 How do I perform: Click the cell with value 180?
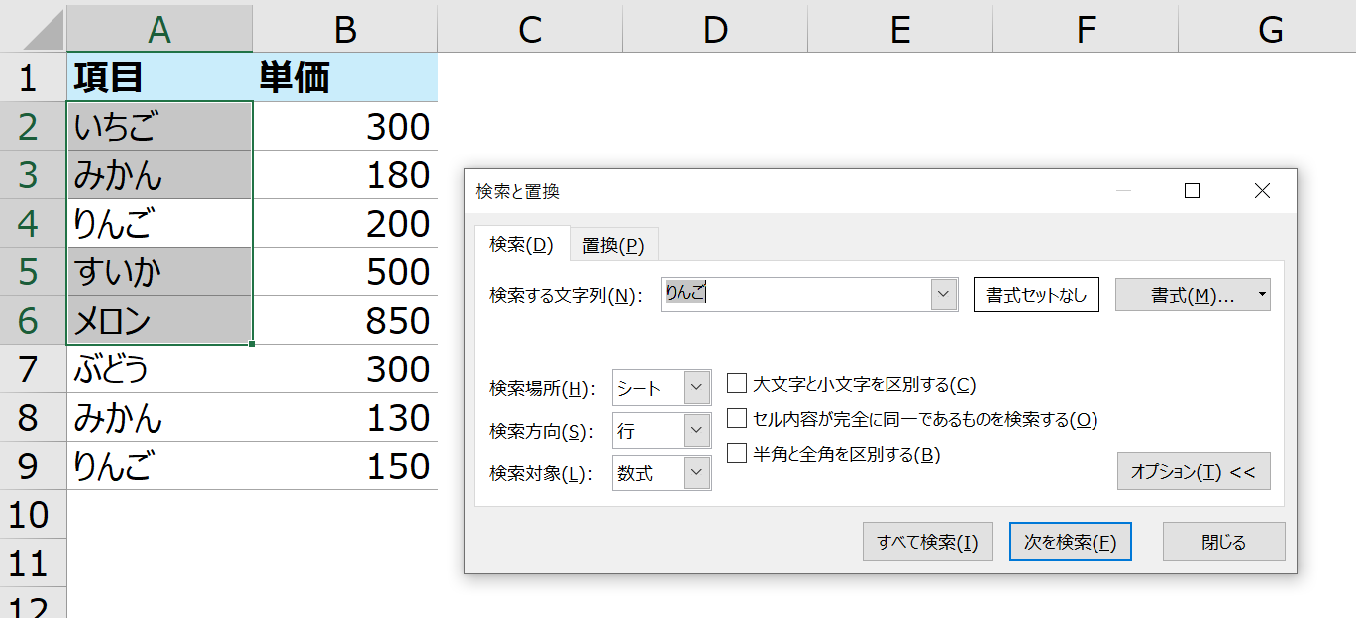(345, 174)
